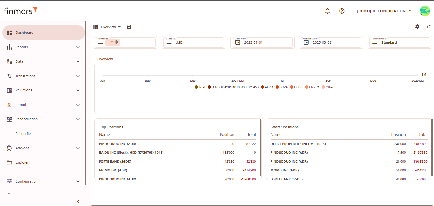This screenshot has height=206, width=434.
Task: Open dashboard settings gear icon
Action: [417, 27]
